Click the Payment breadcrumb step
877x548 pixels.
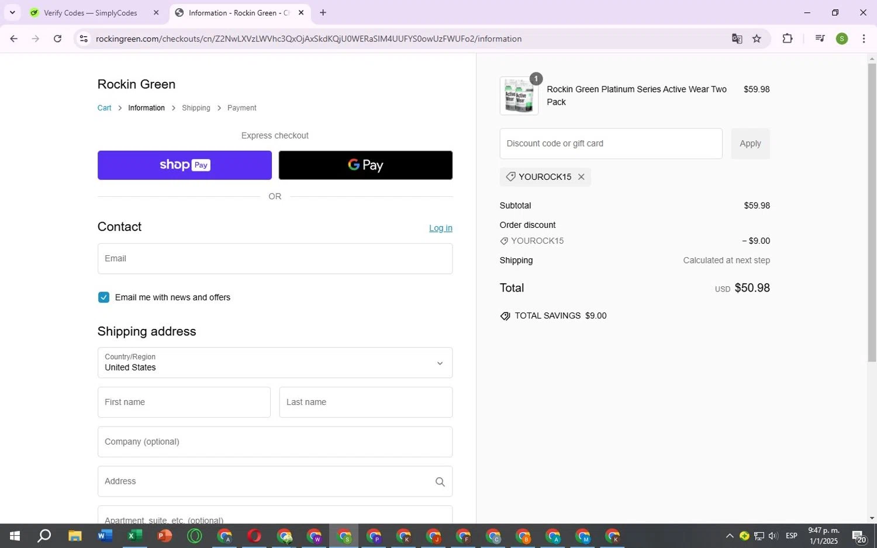coord(241,108)
